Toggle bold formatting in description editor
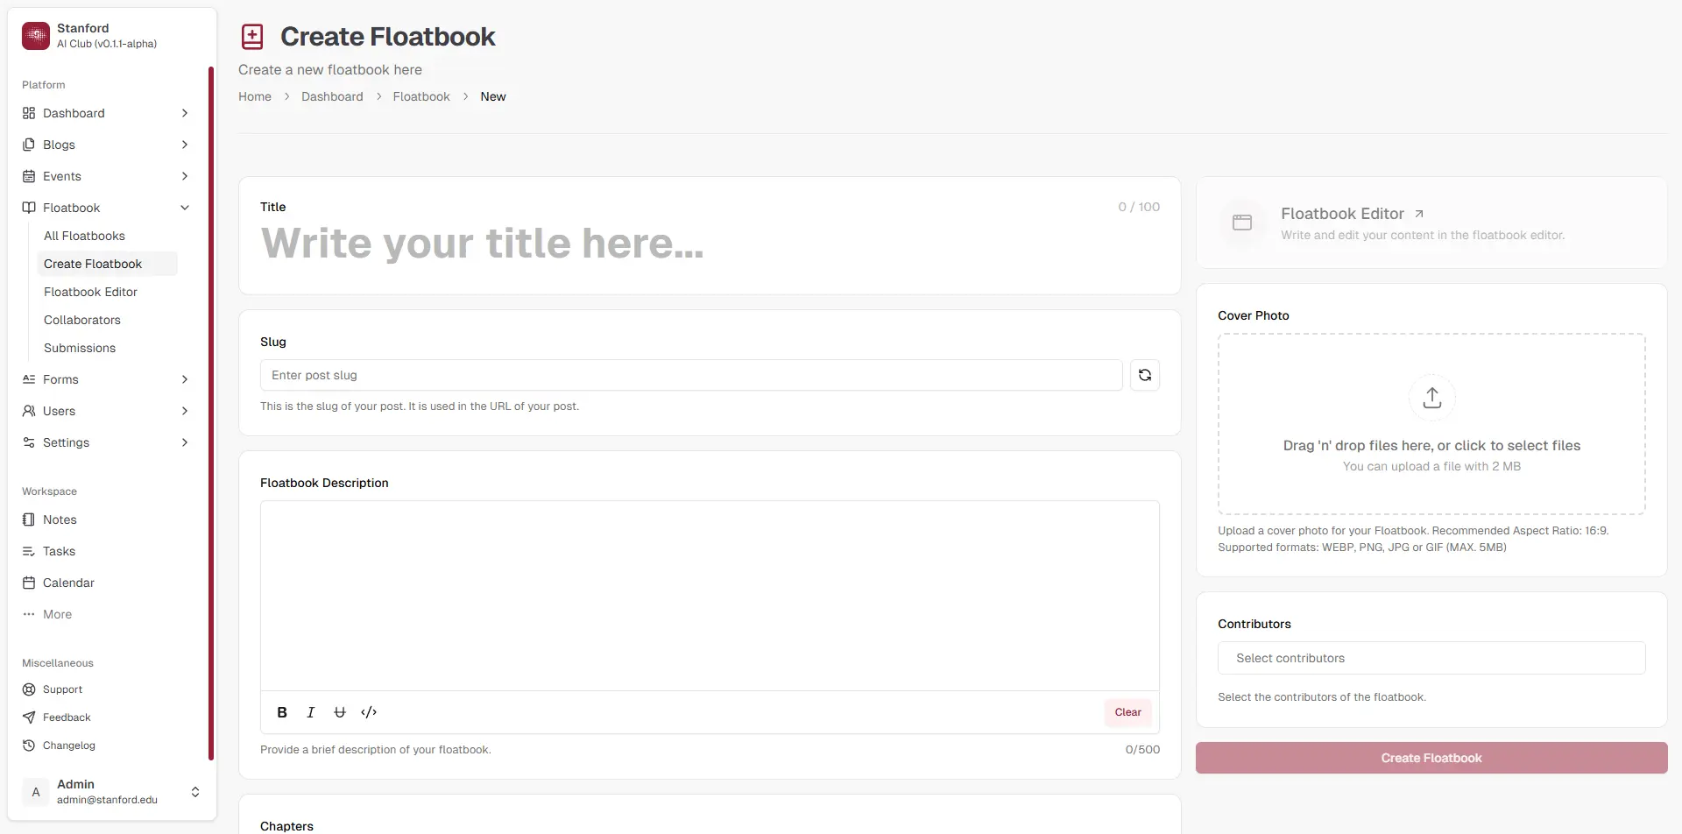This screenshot has width=1682, height=834. coord(282,711)
